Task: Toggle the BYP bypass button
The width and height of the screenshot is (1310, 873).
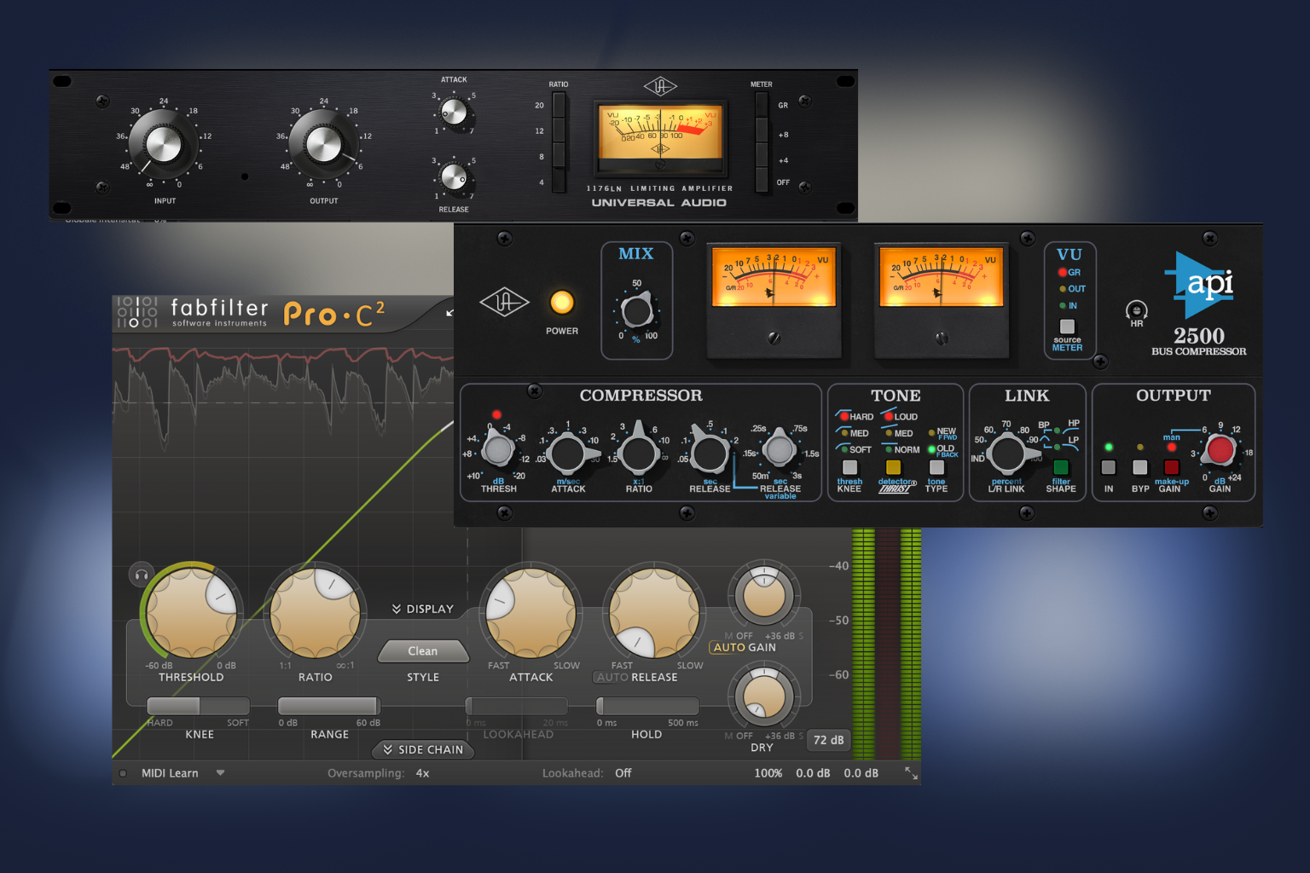Action: pyautogui.click(x=1139, y=467)
